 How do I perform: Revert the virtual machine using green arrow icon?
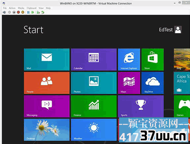43,12
